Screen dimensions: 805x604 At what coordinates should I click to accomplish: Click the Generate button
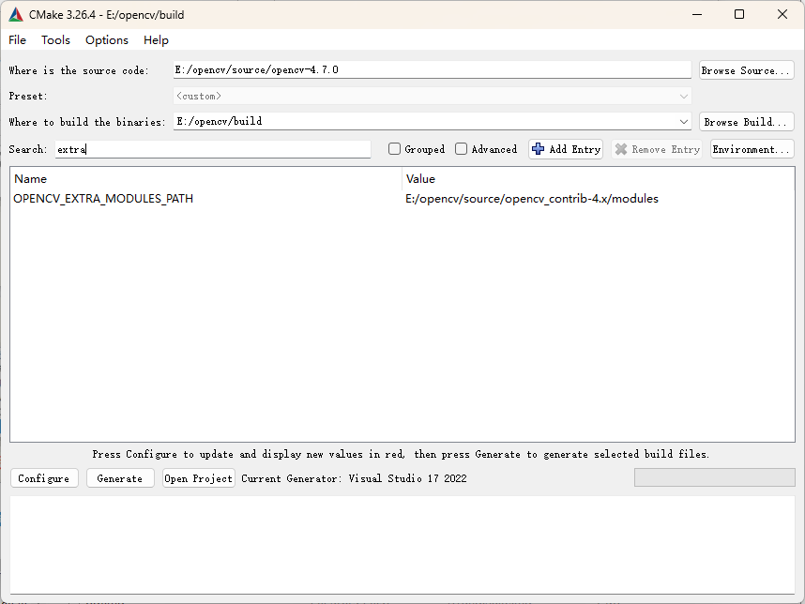(120, 478)
